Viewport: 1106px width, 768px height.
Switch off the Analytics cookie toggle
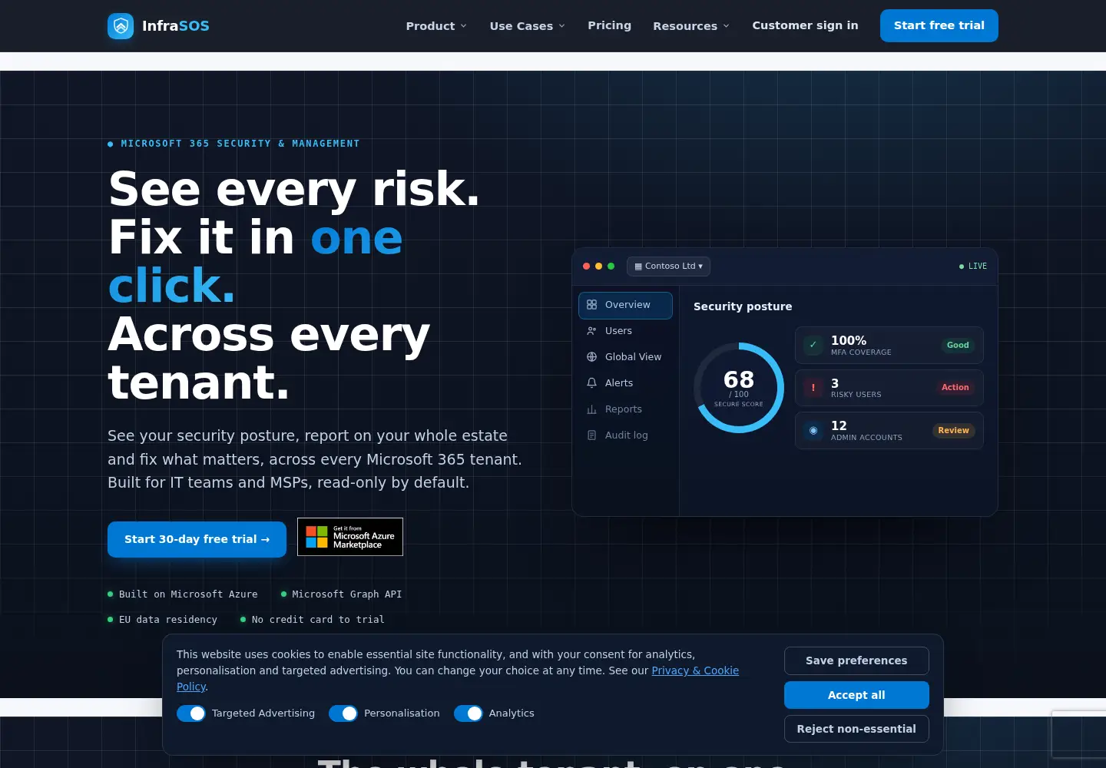click(469, 713)
